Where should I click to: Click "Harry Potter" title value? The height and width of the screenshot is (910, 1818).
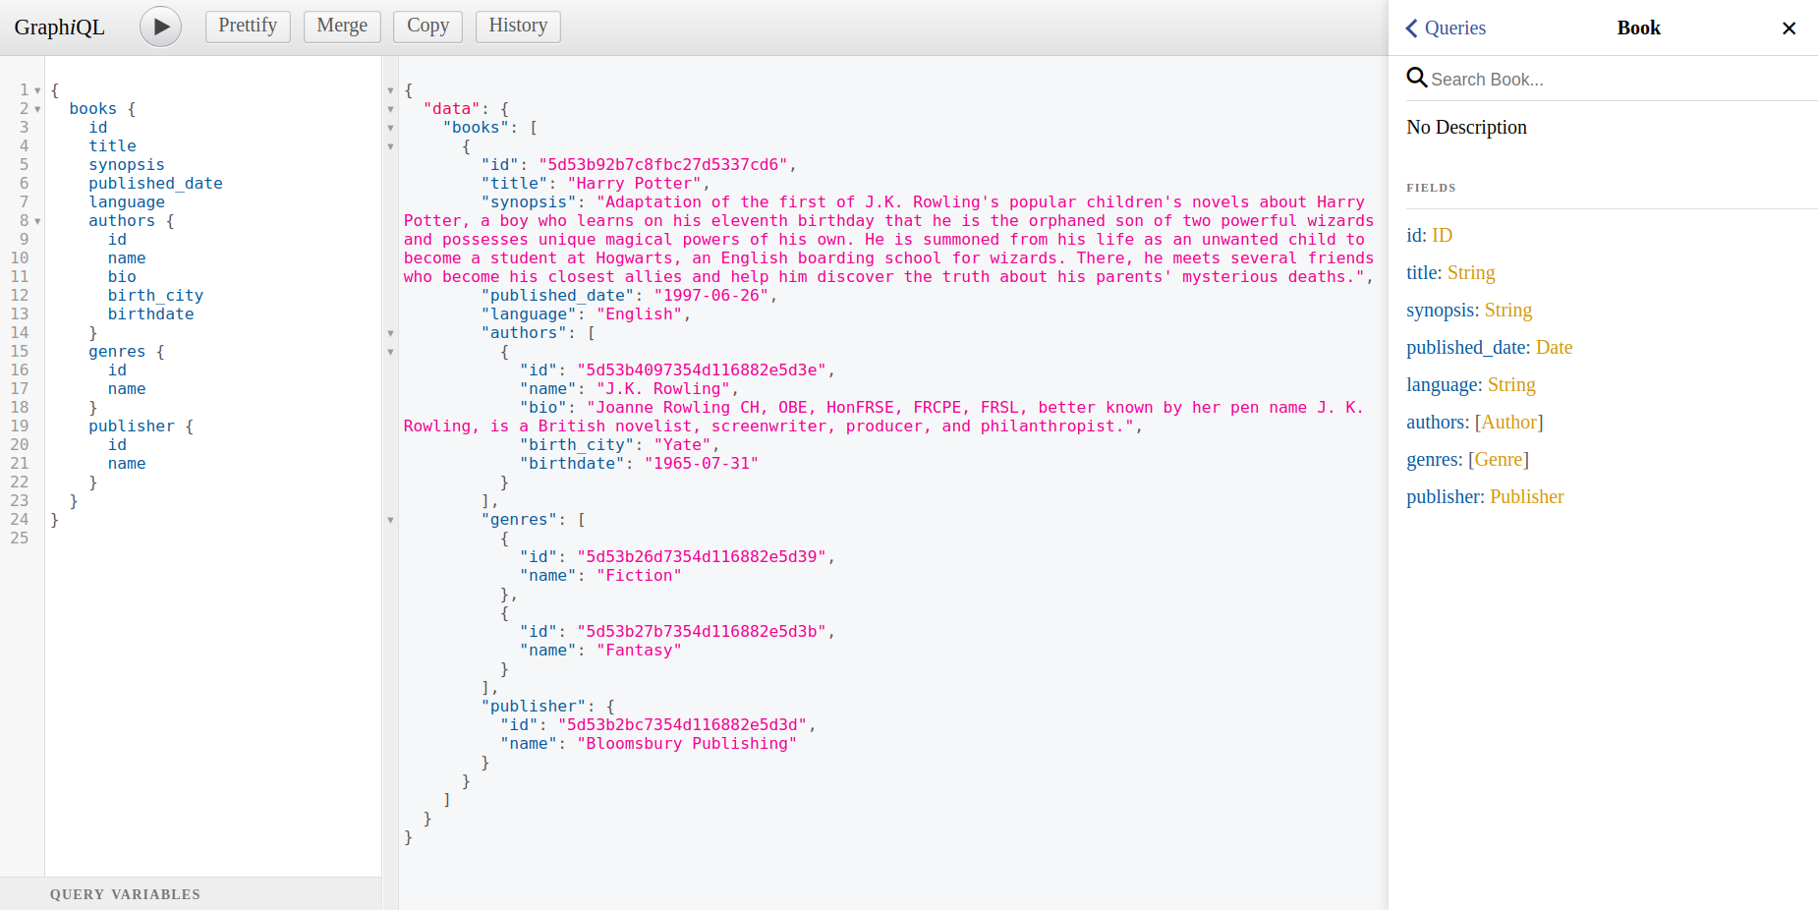tap(634, 184)
